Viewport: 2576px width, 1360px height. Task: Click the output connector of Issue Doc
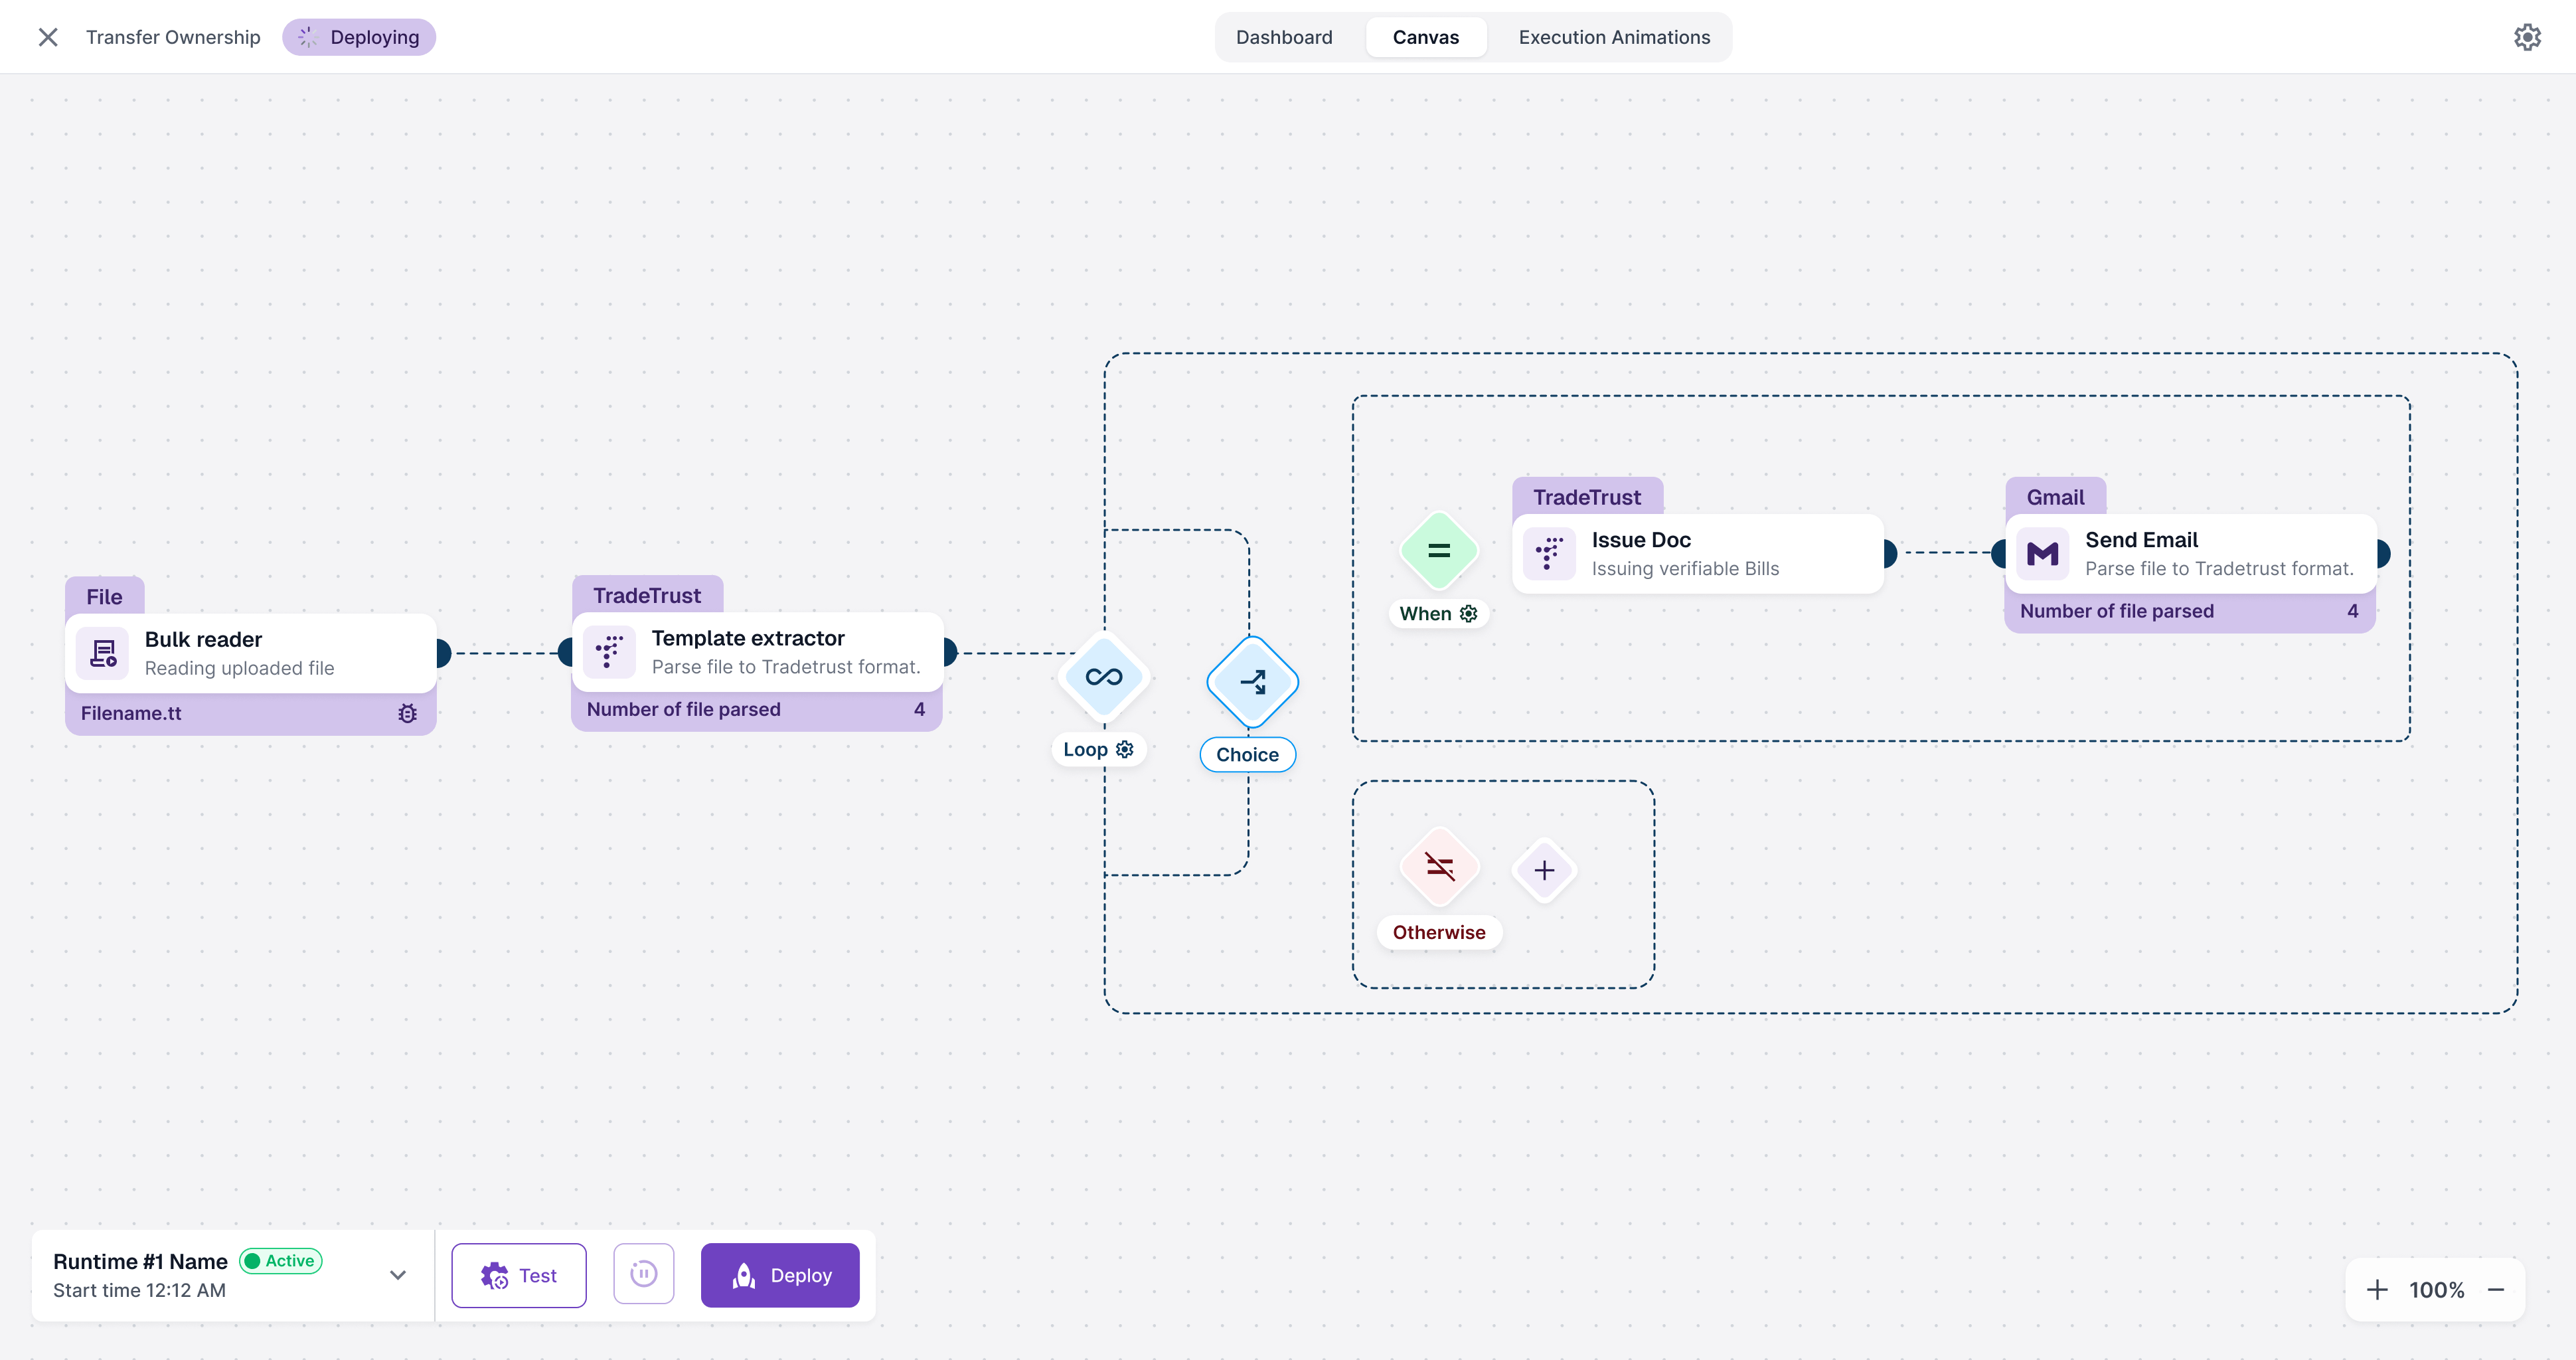click(x=1890, y=553)
